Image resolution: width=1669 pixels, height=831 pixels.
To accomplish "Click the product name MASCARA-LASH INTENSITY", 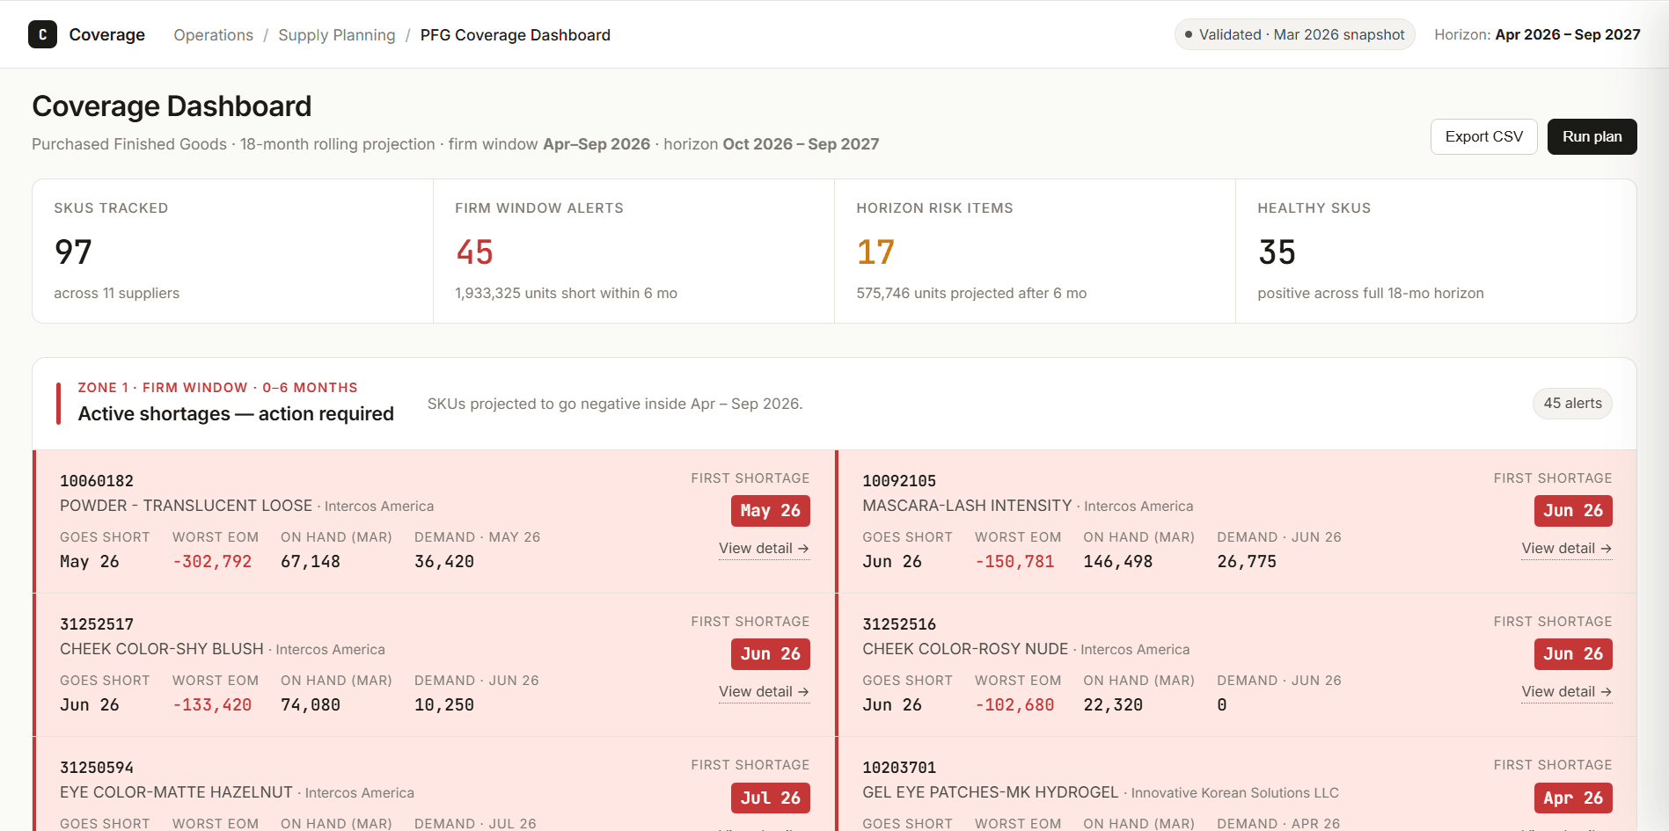I will click(x=967, y=506).
